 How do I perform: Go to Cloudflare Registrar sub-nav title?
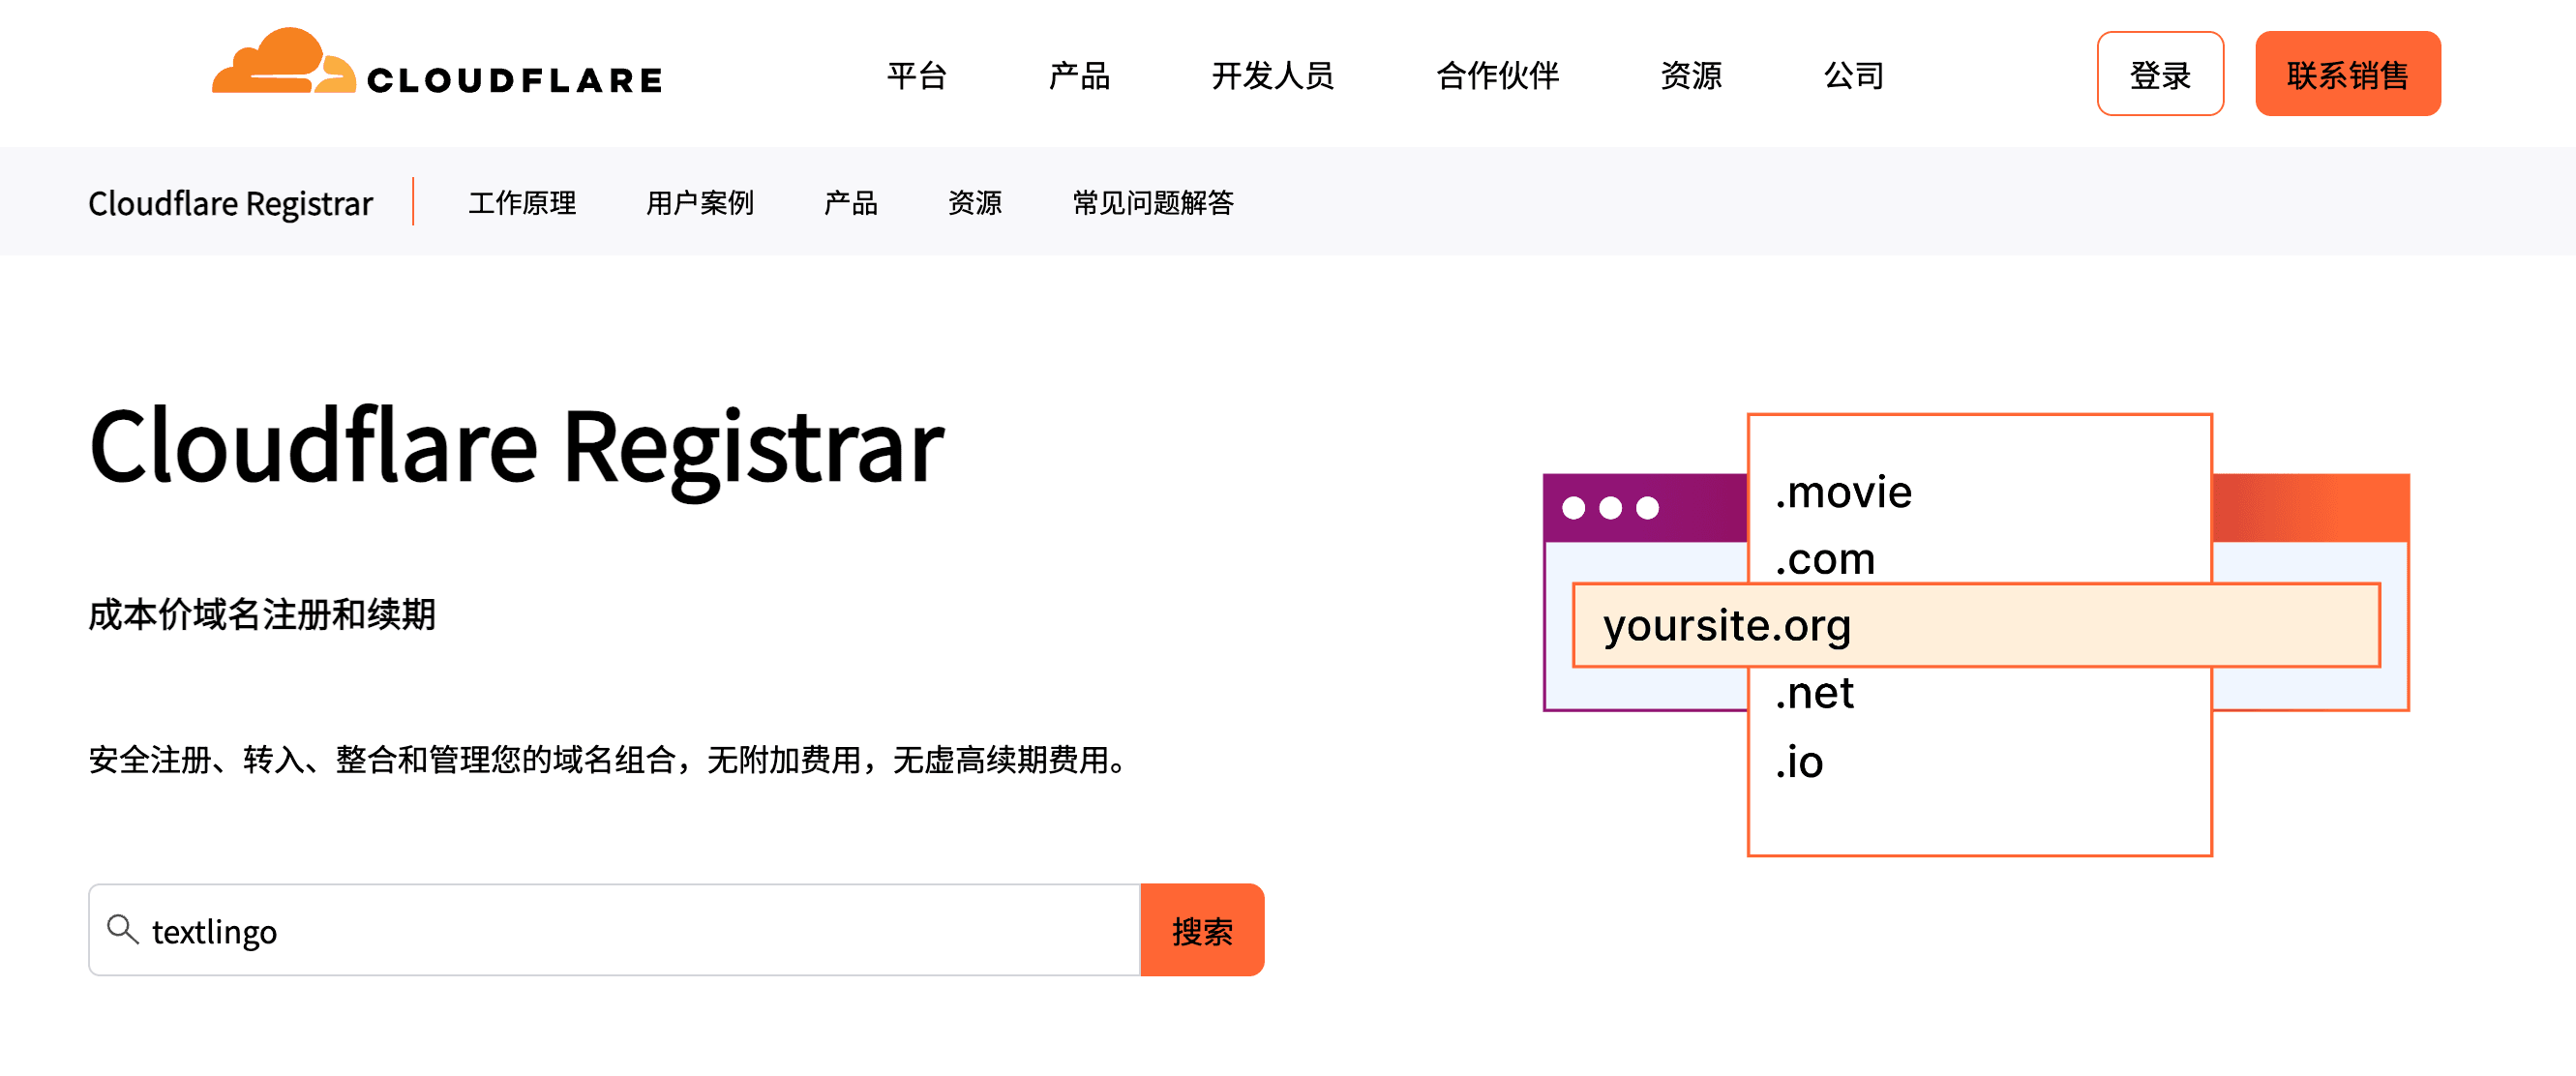[230, 203]
